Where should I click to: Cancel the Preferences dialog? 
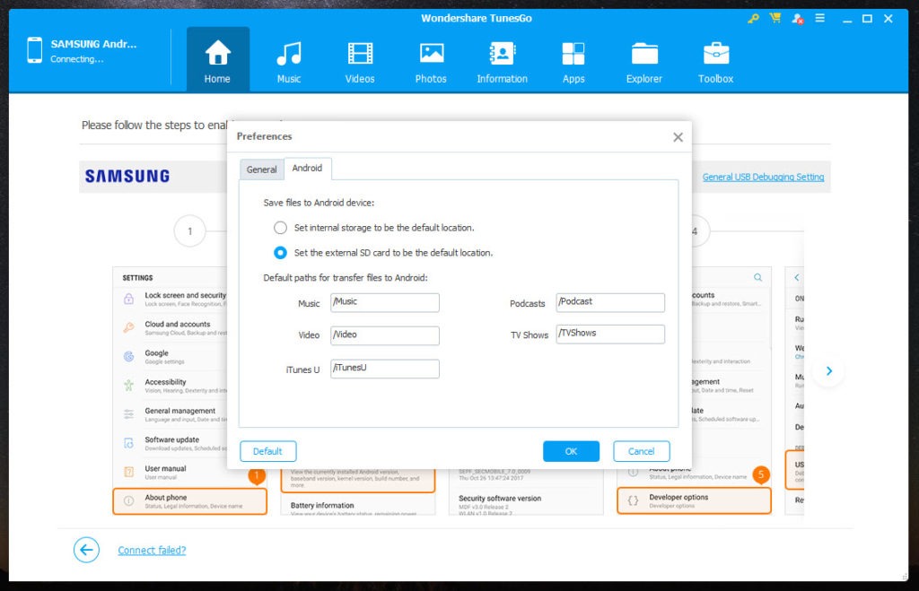[x=641, y=451]
